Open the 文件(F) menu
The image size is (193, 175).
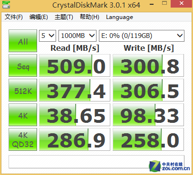pos(14,17)
